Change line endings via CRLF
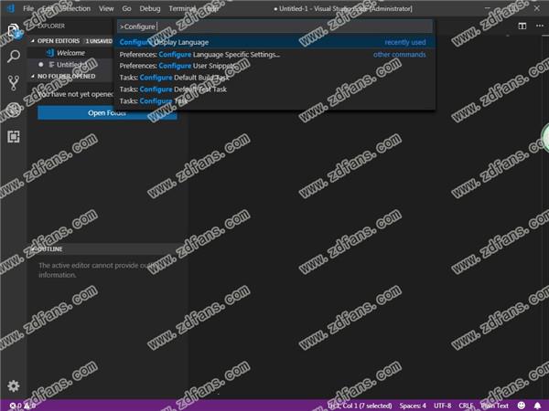 [x=466, y=406]
